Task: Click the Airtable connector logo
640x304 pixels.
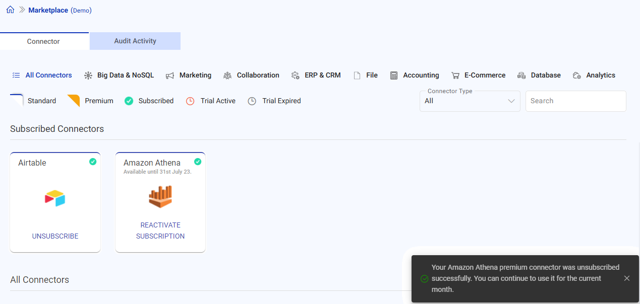Action: coord(54,198)
